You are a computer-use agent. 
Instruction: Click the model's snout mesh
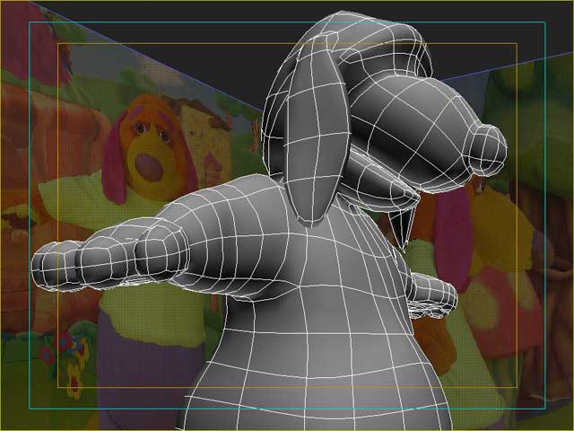pos(413,136)
